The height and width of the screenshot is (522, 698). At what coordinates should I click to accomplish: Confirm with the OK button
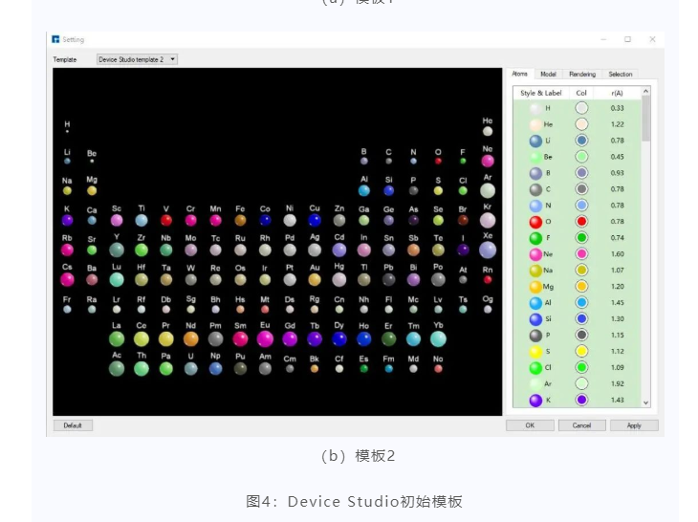tap(530, 425)
